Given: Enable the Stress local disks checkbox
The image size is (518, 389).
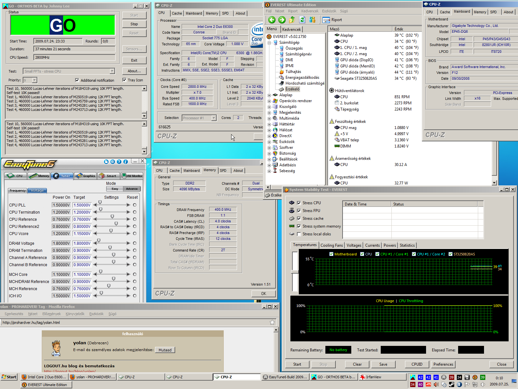Looking at the screenshot, I should pos(299,234).
